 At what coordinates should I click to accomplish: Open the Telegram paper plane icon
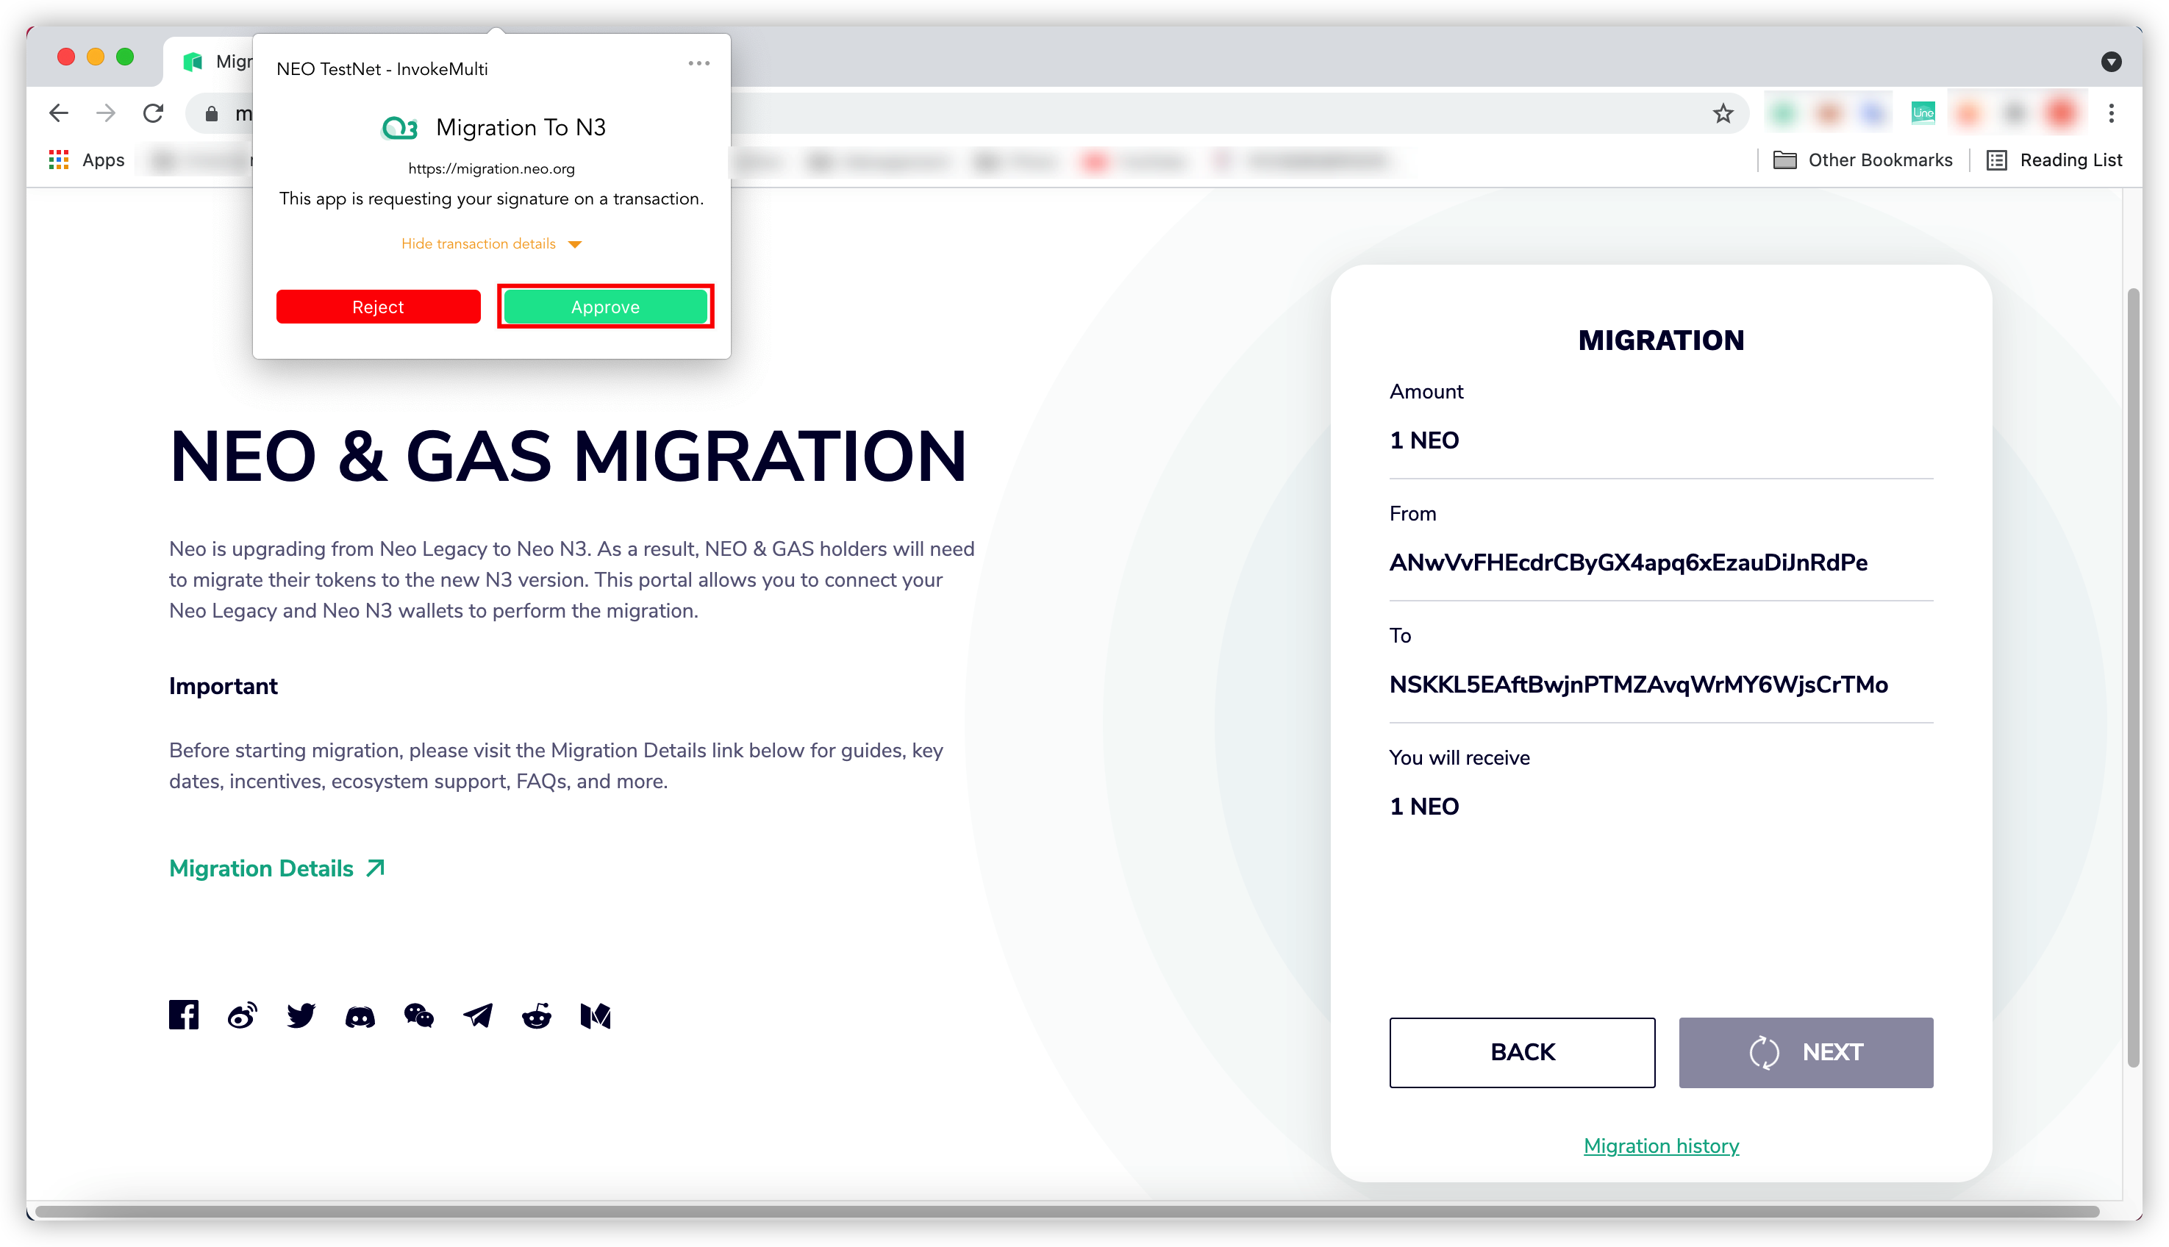pos(478,1015)
